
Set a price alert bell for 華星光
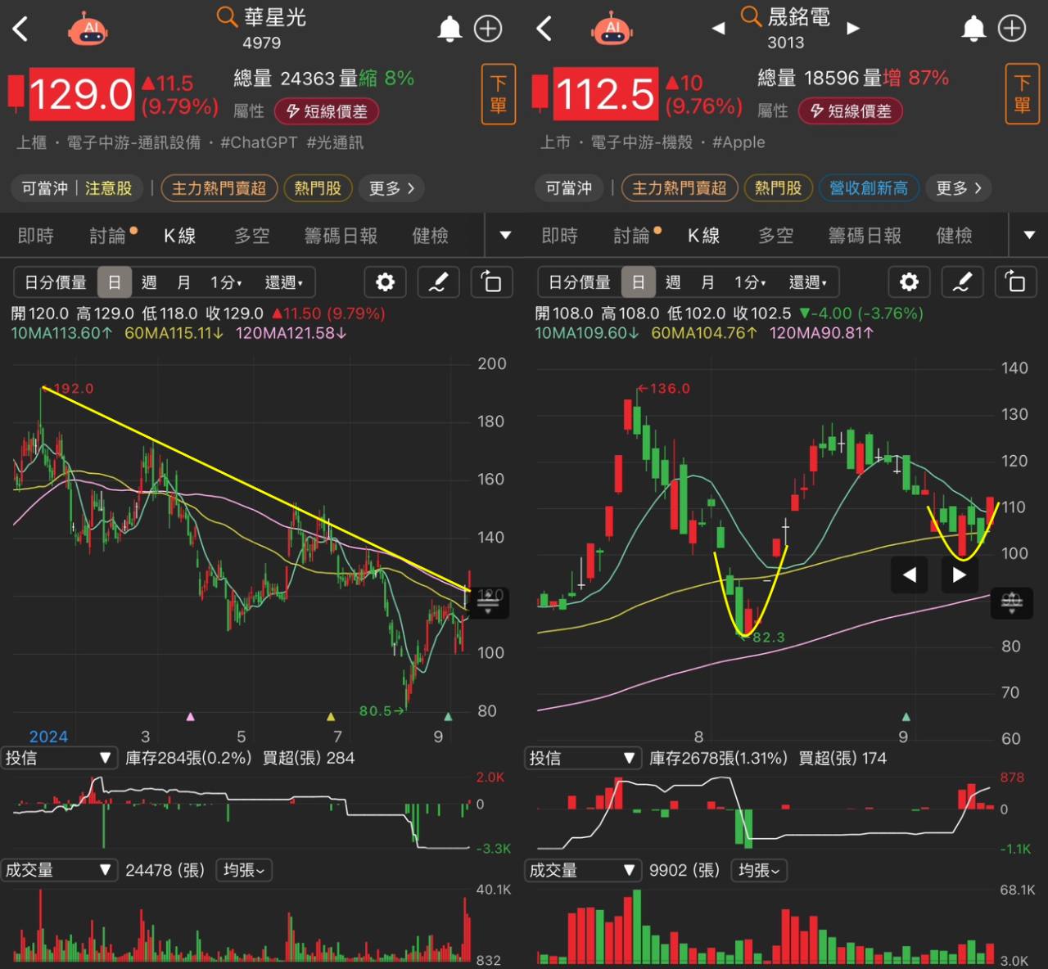(449, 29)
